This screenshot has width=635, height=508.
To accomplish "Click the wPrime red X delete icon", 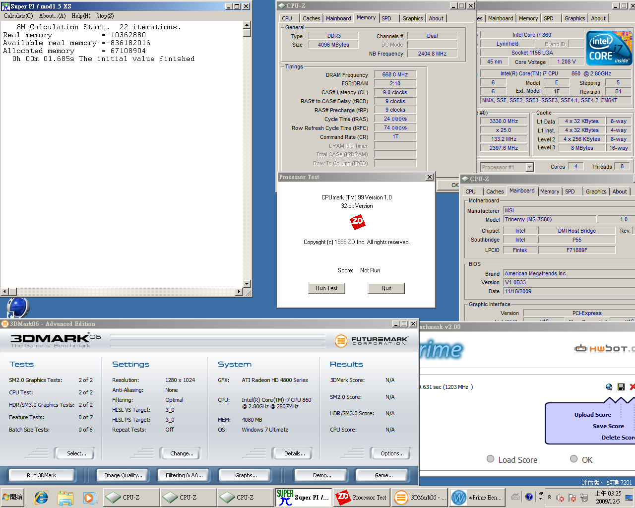I will [x=632, y=386].
